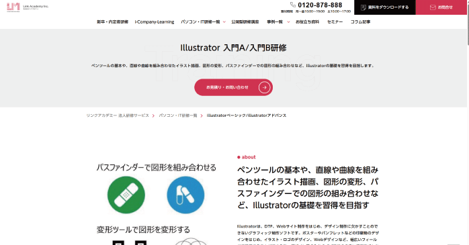Click the お問合せ header button
Image resolution: width=469 pixels, height=245 pixels.
coord(441,7)
